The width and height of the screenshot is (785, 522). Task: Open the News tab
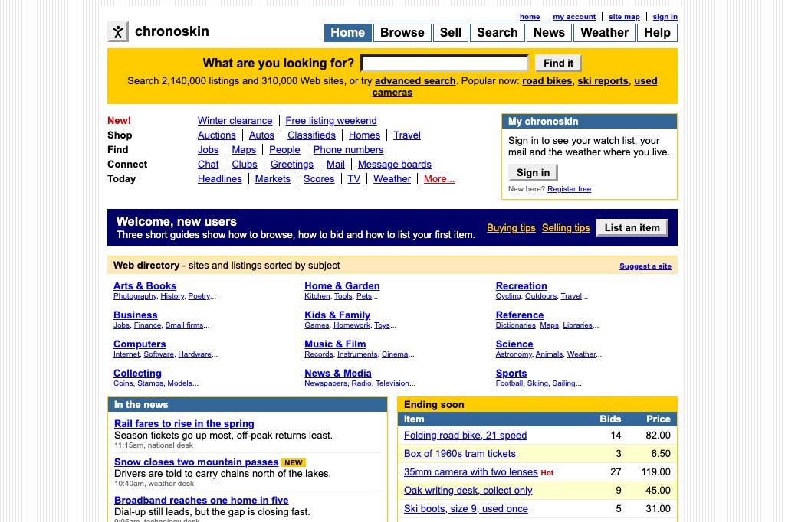[x=549, y=32]
